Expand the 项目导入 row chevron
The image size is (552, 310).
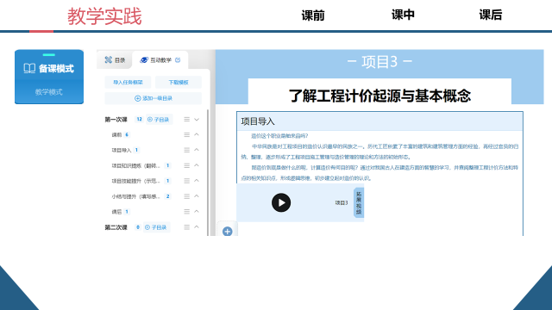tap(197, 150)
